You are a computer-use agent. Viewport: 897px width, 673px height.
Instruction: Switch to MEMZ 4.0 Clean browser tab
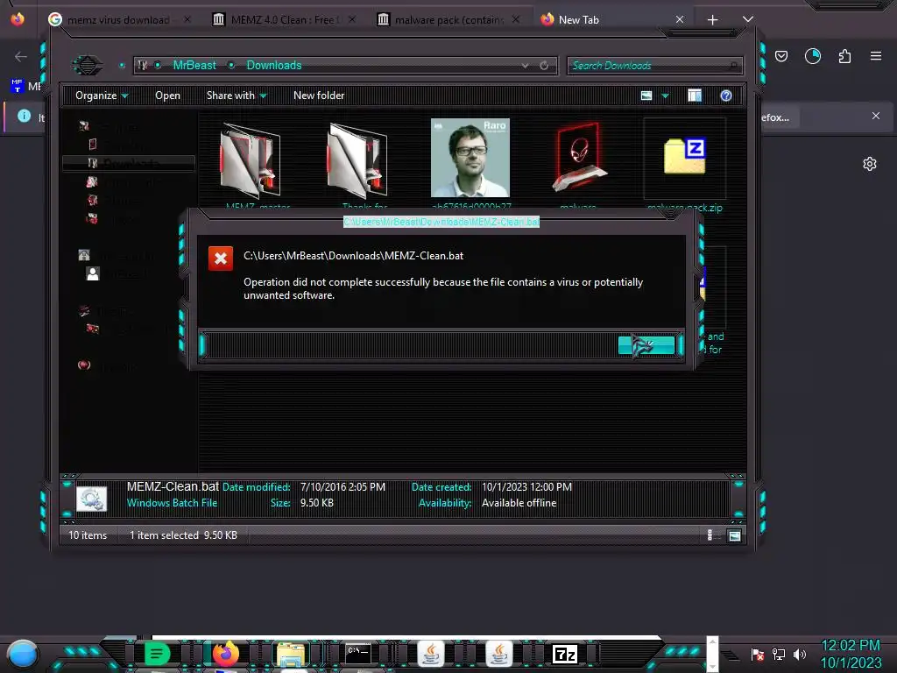click(284, 20)
